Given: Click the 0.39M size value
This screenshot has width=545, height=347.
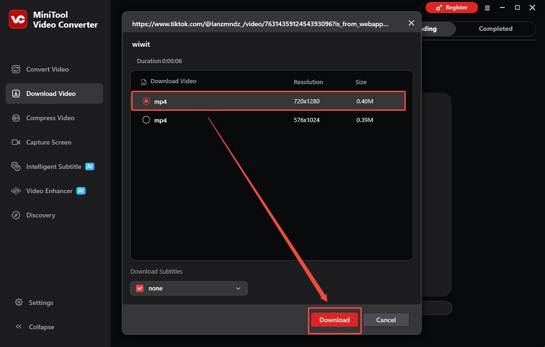Looking at the screenshot, I should click(365, 120).
